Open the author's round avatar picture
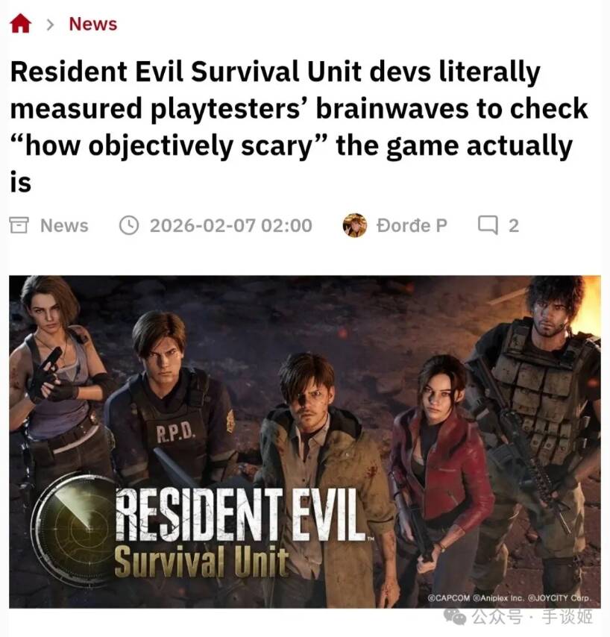The height and width of the screenshot is (637, 610). pyautogui.click(x=354, y=225)
